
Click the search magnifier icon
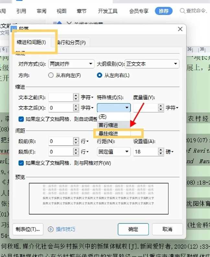pyautogui.click(x=183, y=11)
